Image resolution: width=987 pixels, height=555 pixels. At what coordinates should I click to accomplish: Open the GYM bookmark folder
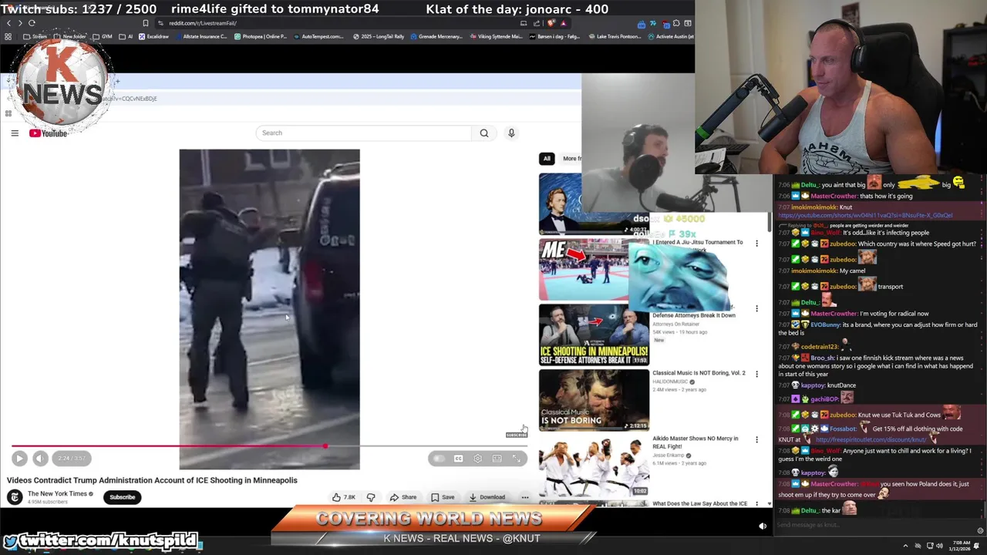coord(103,36)
